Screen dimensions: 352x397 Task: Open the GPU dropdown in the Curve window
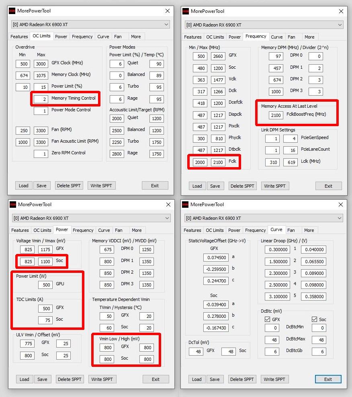[x=264, y=218]
